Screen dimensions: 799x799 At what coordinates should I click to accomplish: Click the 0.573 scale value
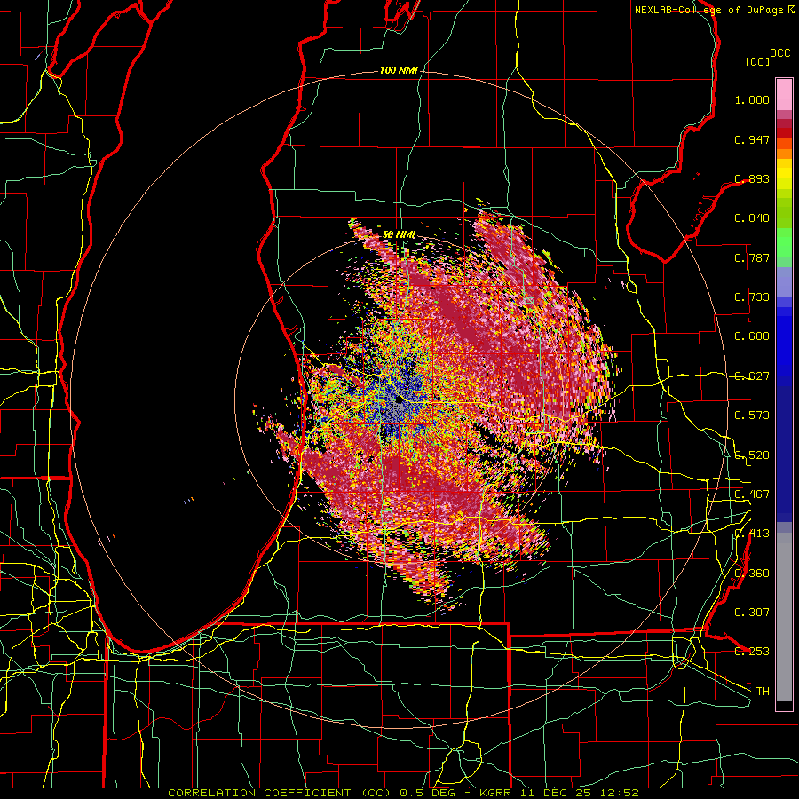coord(752,415)
